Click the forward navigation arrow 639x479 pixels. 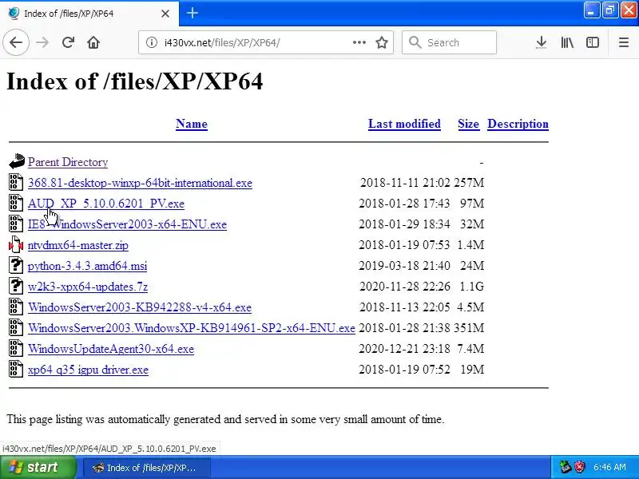pyautogui.click(x=42, y=42)
